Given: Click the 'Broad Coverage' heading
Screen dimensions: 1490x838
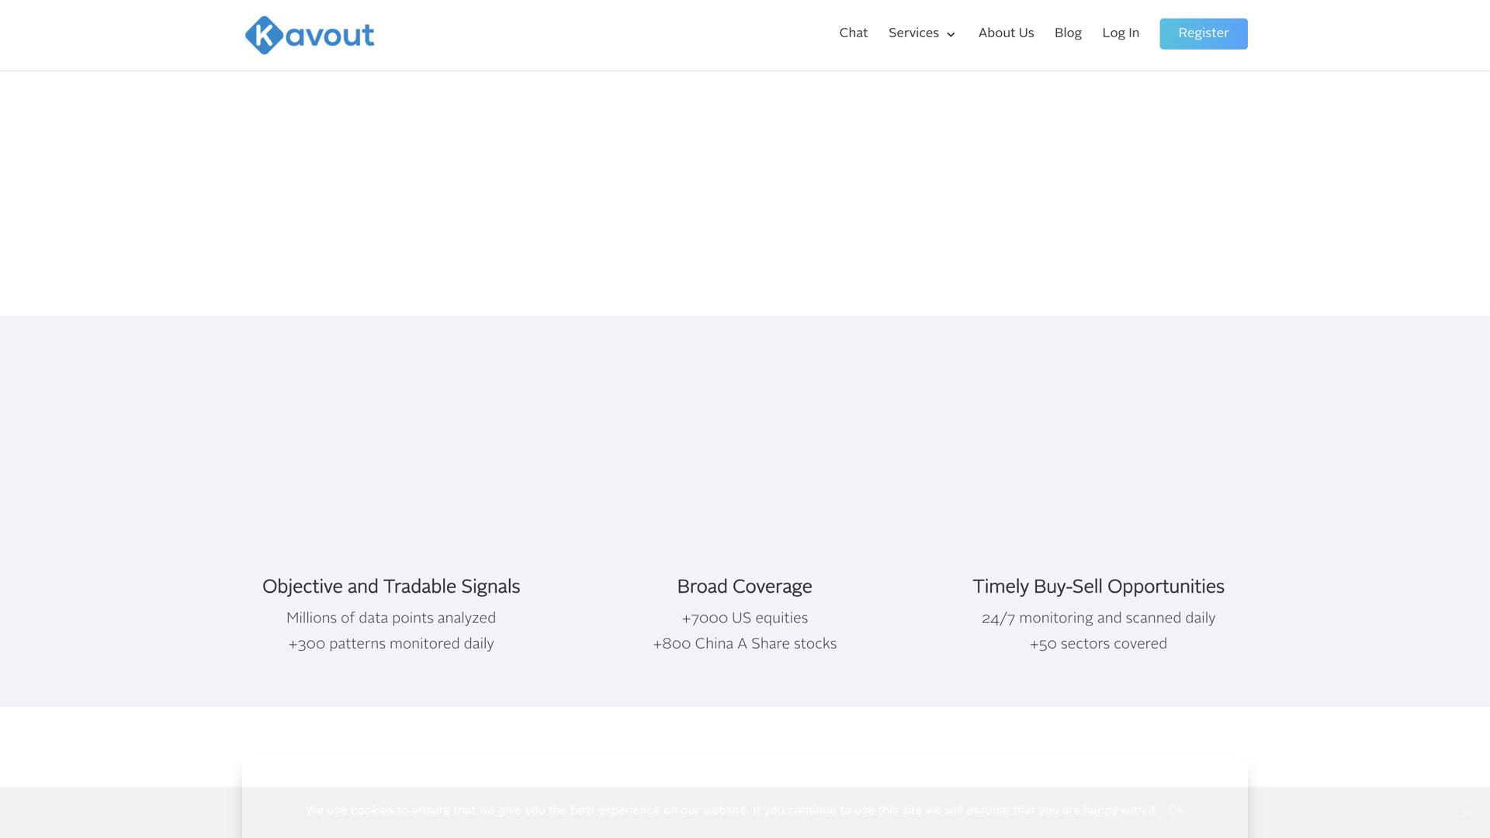Looking at the screenshot, I should pos(744,587).
